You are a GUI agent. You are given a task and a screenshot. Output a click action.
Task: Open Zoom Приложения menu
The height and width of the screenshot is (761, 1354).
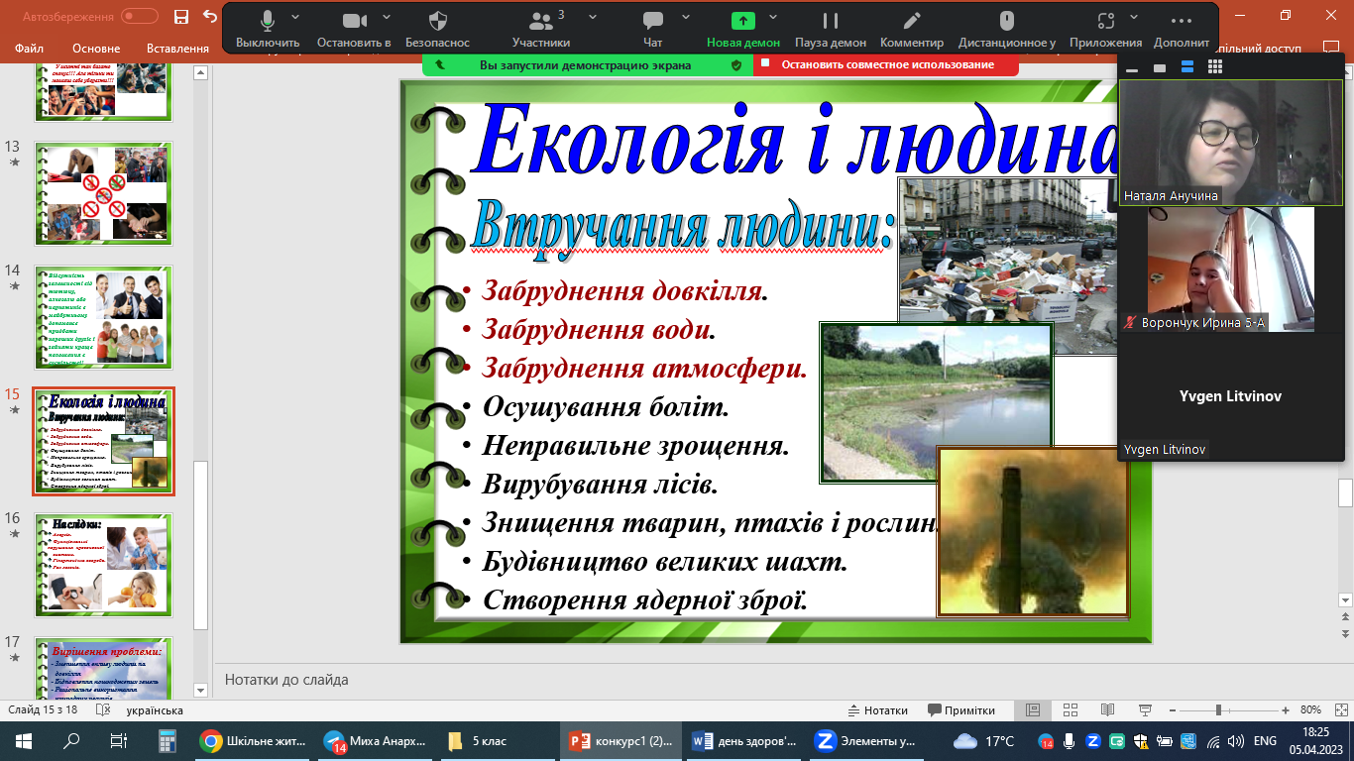pyautogui.click(x=1105, y=30)
